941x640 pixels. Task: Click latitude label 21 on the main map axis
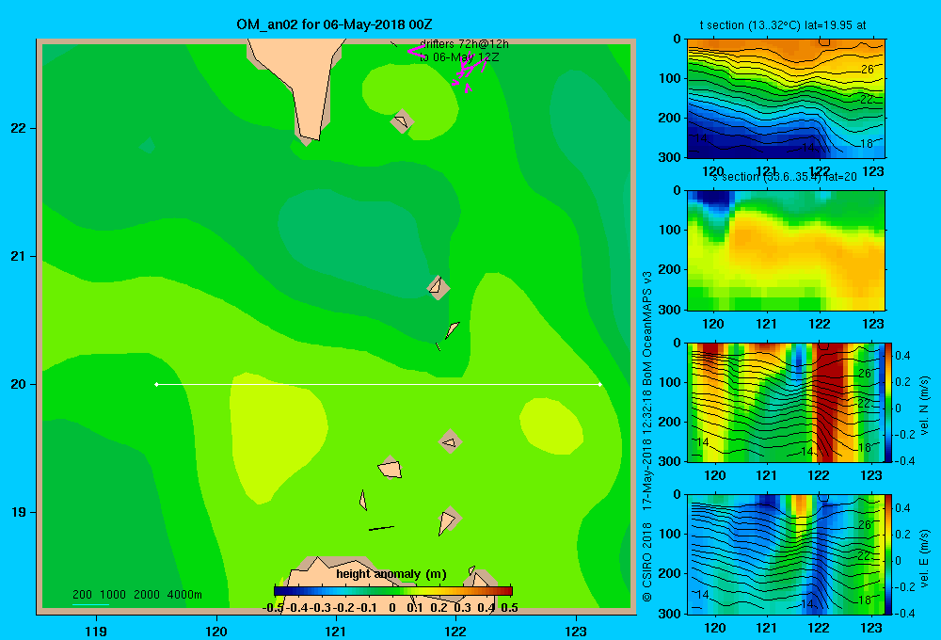point(18,256)
